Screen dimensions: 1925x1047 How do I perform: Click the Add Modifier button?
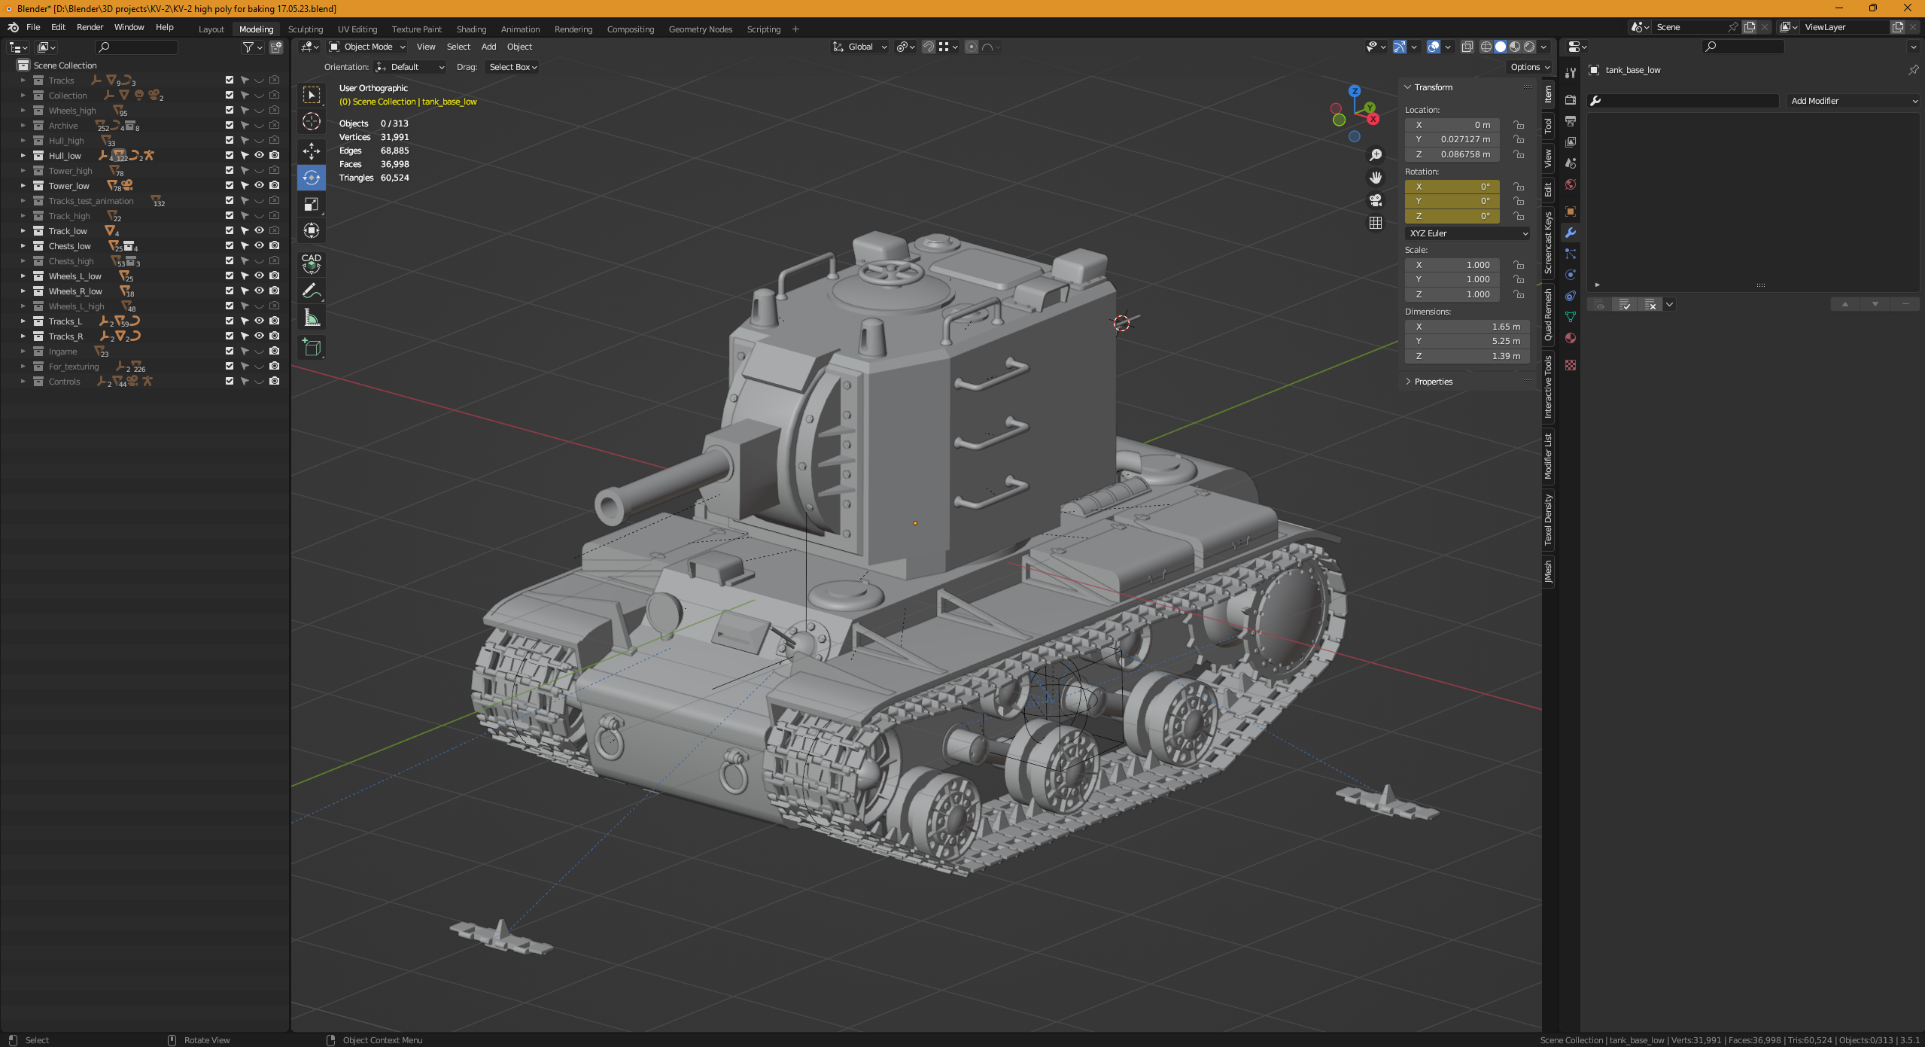pos(1853,101)
